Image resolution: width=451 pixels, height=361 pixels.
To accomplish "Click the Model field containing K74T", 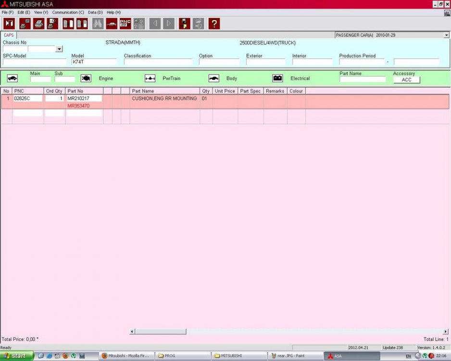I will click(94, 62).
